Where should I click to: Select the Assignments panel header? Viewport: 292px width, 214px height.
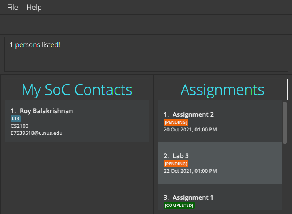222,90
